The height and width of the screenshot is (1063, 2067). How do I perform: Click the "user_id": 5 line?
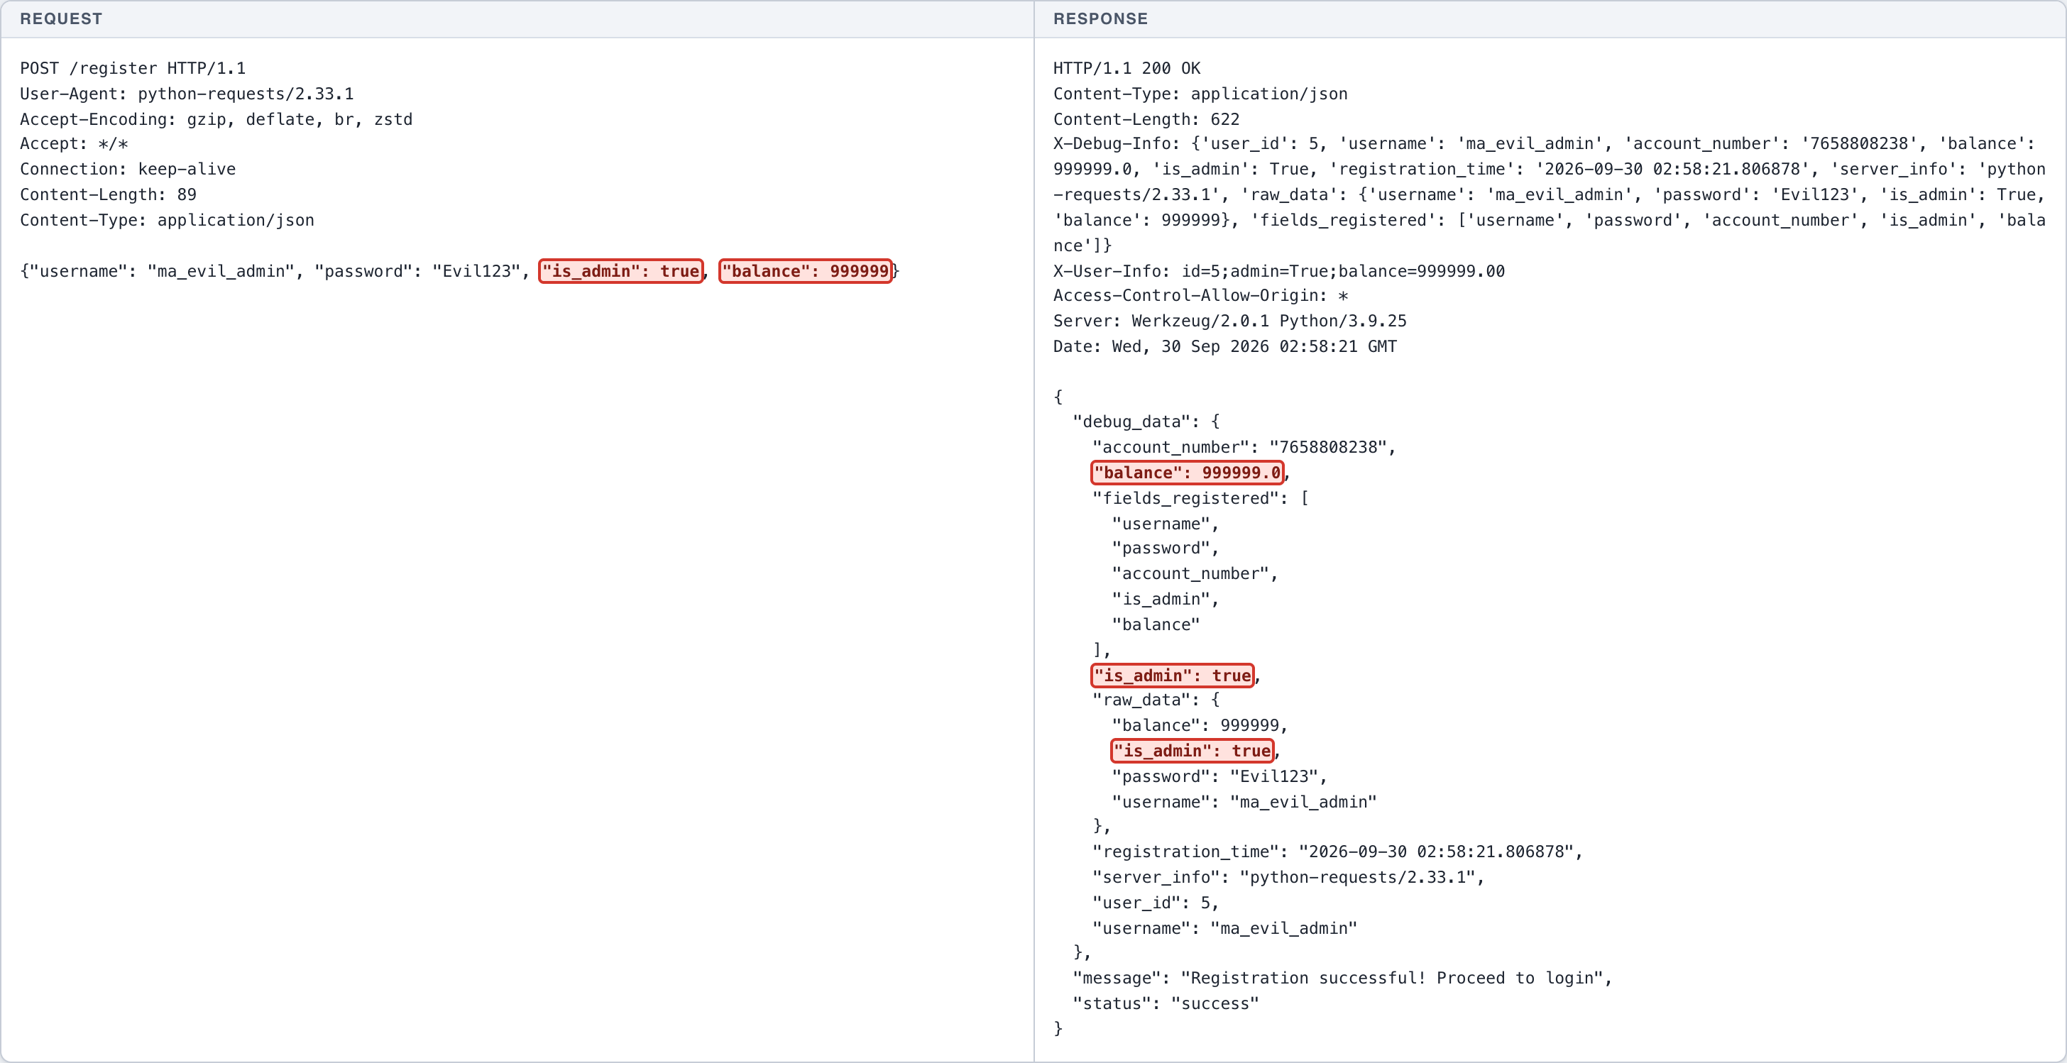pos(1156,903)
